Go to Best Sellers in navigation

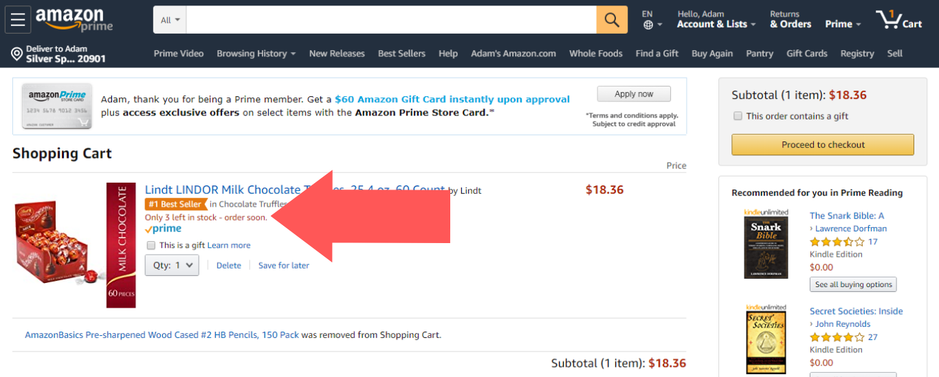[401, 54]
